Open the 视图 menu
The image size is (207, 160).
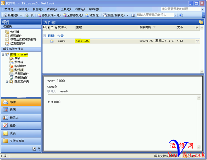pyautogui.click(x=37, y=9)
